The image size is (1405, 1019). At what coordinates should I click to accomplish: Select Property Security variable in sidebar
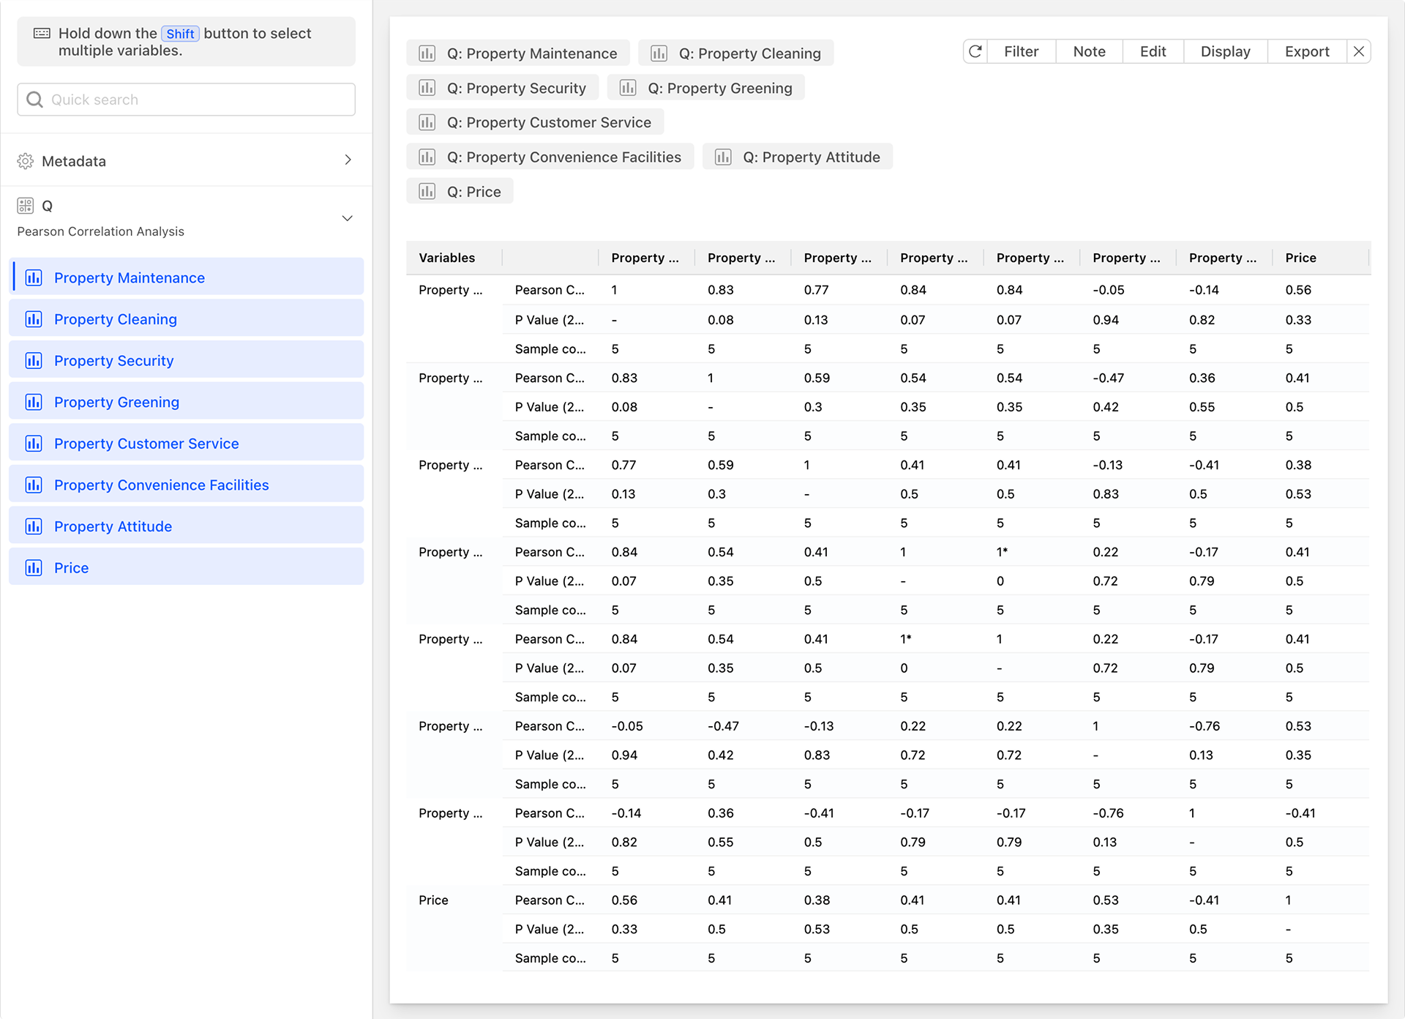pos(187,360)
